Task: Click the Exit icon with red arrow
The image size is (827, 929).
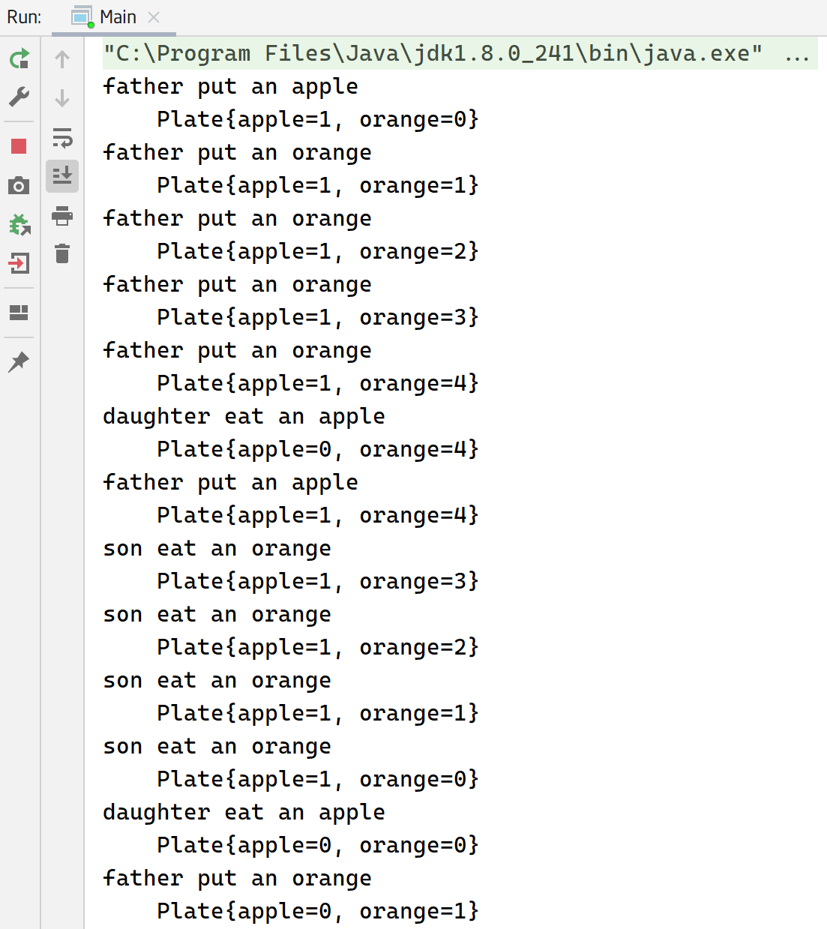Action: click(x=19, y=263)
